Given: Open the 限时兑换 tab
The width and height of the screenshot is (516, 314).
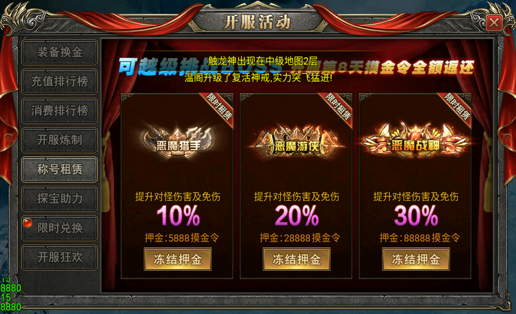Looking at the screenshot, I should [59, 228].
